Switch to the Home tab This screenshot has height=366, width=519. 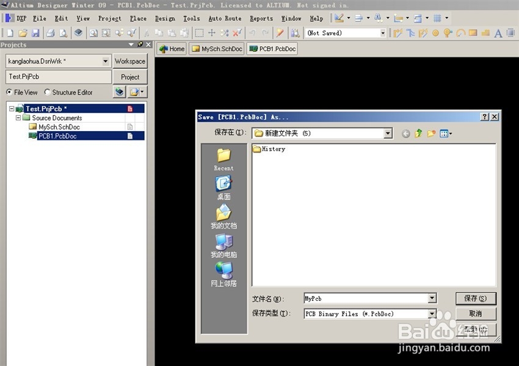172,49
